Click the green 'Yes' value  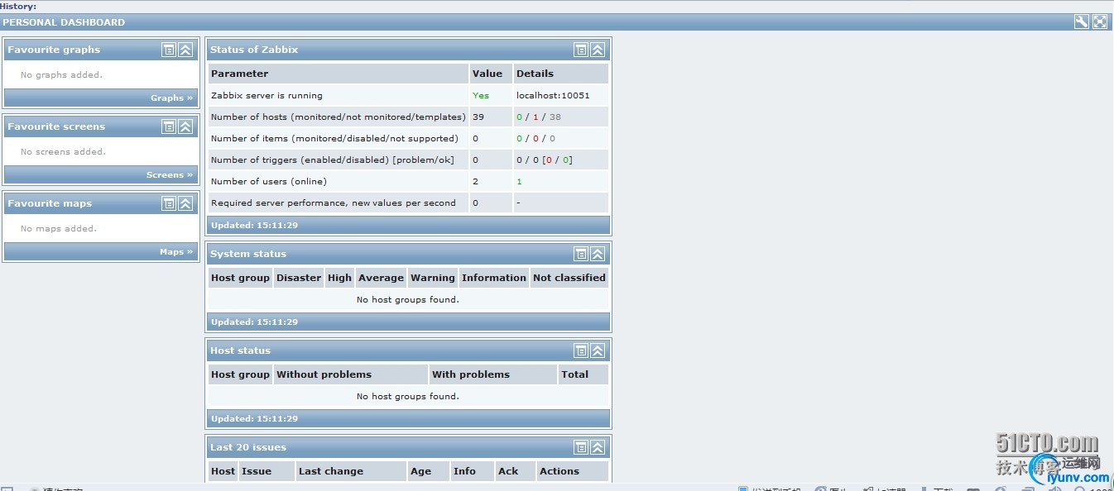(481, 95)
